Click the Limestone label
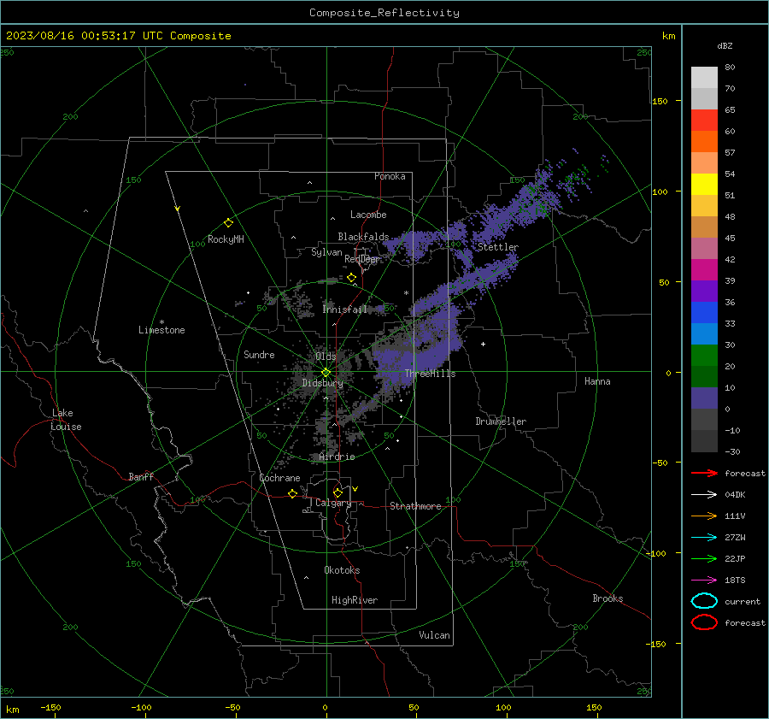 tap(161, 330)
